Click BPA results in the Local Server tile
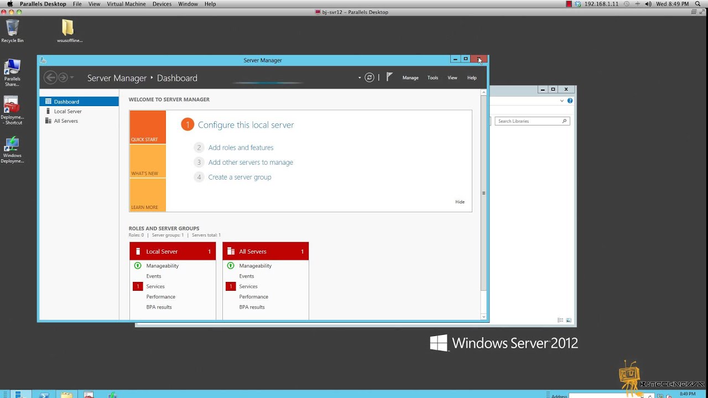This screenshot has height=398, width=708. pos(159,307)
